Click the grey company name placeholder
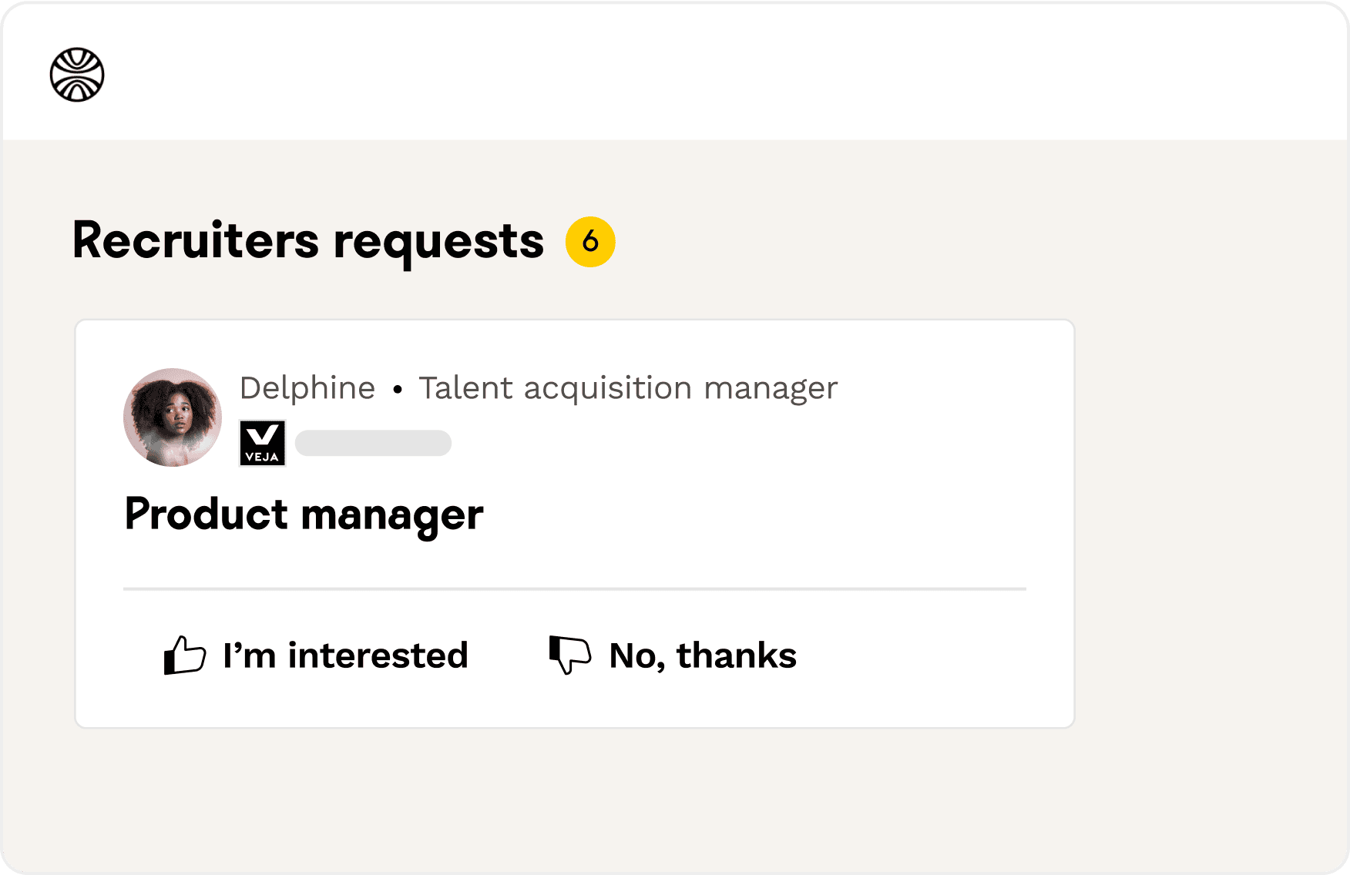This screenshot has height=875, width=1350. pyautogui.click(x=373, y=443)
